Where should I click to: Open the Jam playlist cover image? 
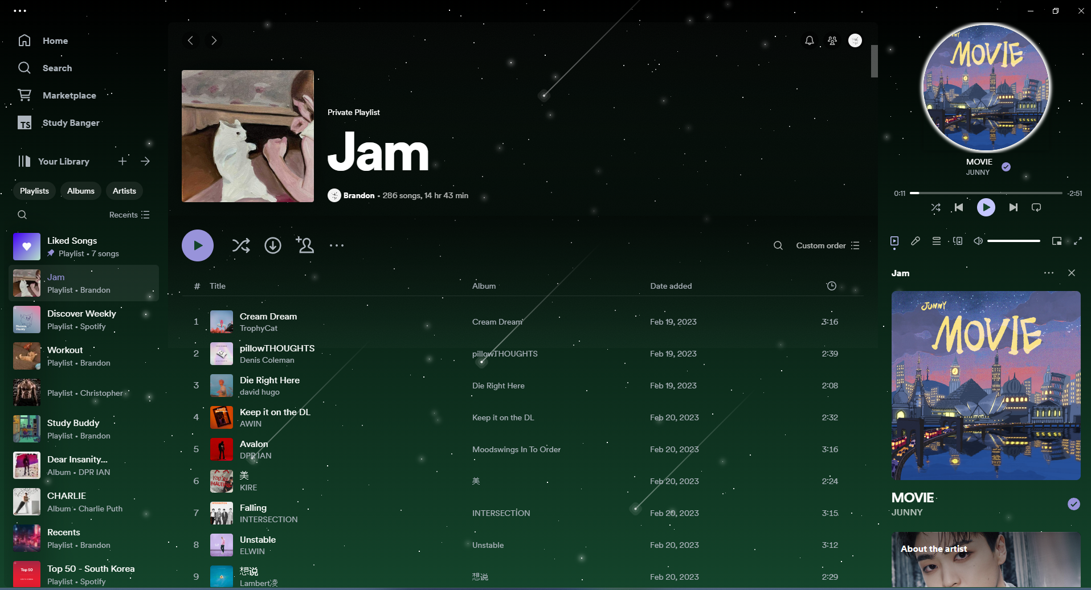pyautogui.click(x=248, y=136)
